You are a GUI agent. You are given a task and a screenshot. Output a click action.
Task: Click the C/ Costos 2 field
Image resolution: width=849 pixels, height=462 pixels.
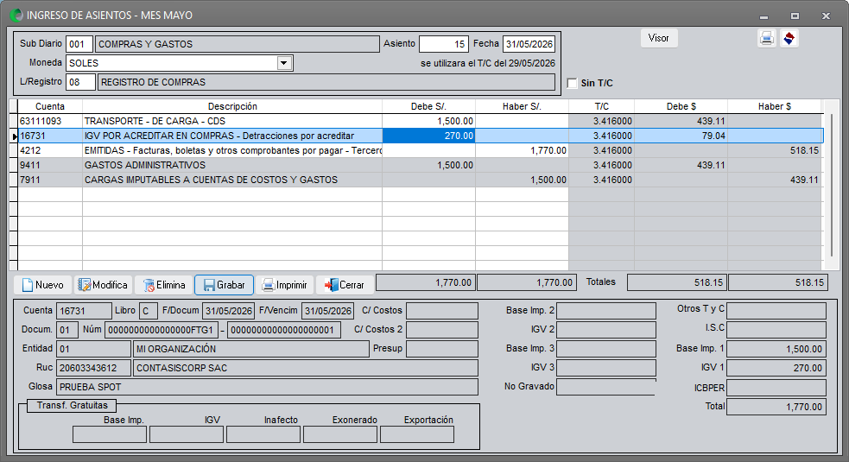(x=442, y=330)
